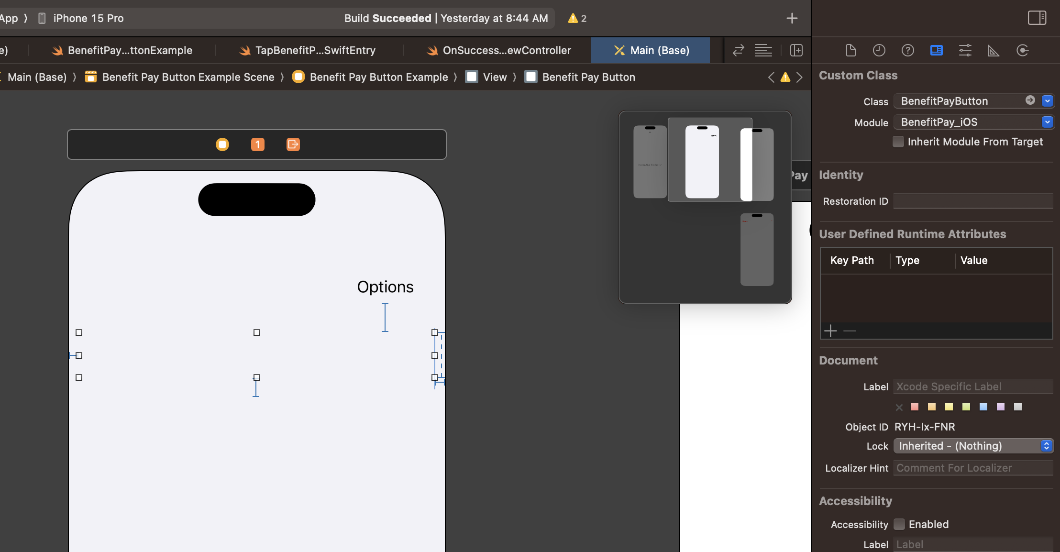The width and height of the screenshot is (1060, 552).
Task: Enable the Accessibility Enabled checkbox
Action: [x=899, y=524]
